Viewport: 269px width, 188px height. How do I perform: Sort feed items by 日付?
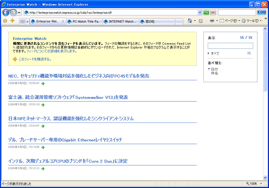pyautogui.click(x=214, y=69)
